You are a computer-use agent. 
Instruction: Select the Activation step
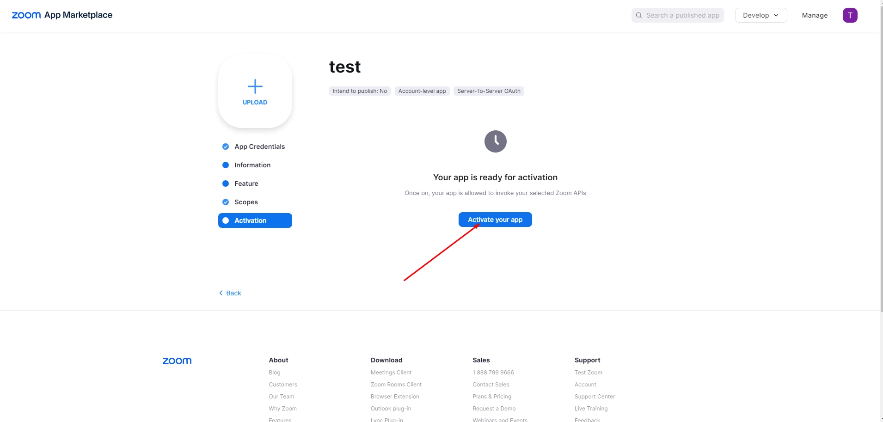click(x=255, y=220)
